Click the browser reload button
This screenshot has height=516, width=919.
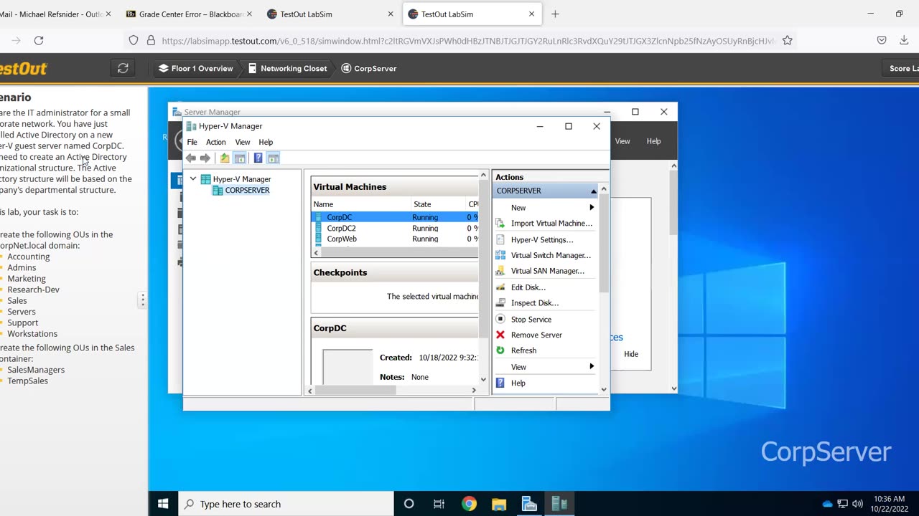(x=39, y=41)
